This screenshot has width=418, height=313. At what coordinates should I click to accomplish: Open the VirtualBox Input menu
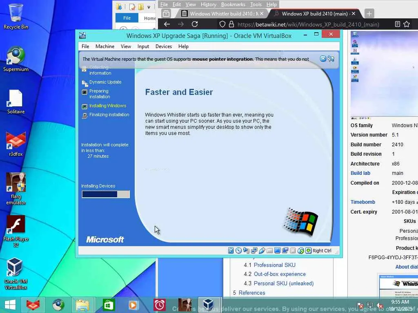tap(143, 46)
